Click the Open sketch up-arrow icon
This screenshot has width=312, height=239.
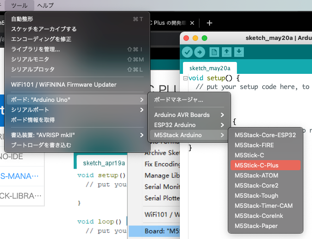click(x=226, y=52)
